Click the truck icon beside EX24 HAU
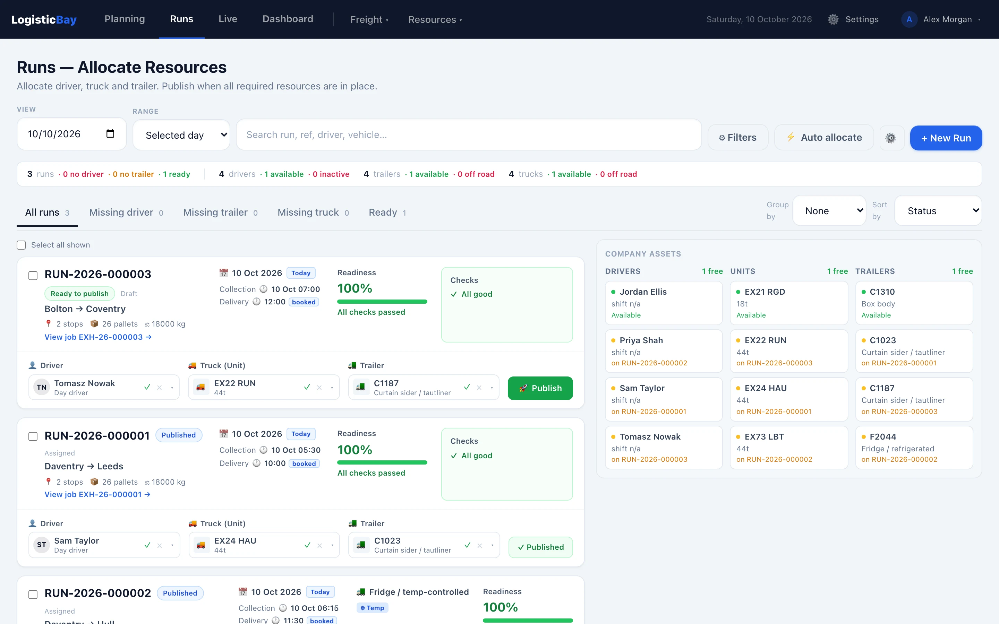999x624 pixels. [201, 545]
